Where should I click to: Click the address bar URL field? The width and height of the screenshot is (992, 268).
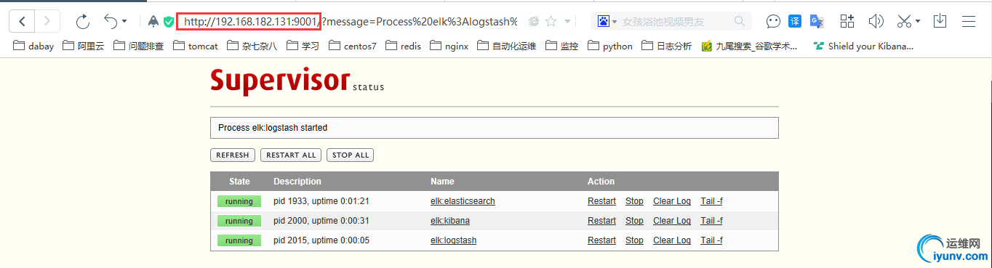coord(349,22)
